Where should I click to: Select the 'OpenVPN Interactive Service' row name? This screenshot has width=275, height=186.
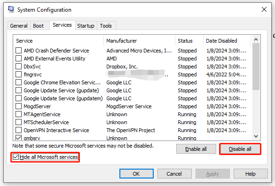[x=56, y=130]
